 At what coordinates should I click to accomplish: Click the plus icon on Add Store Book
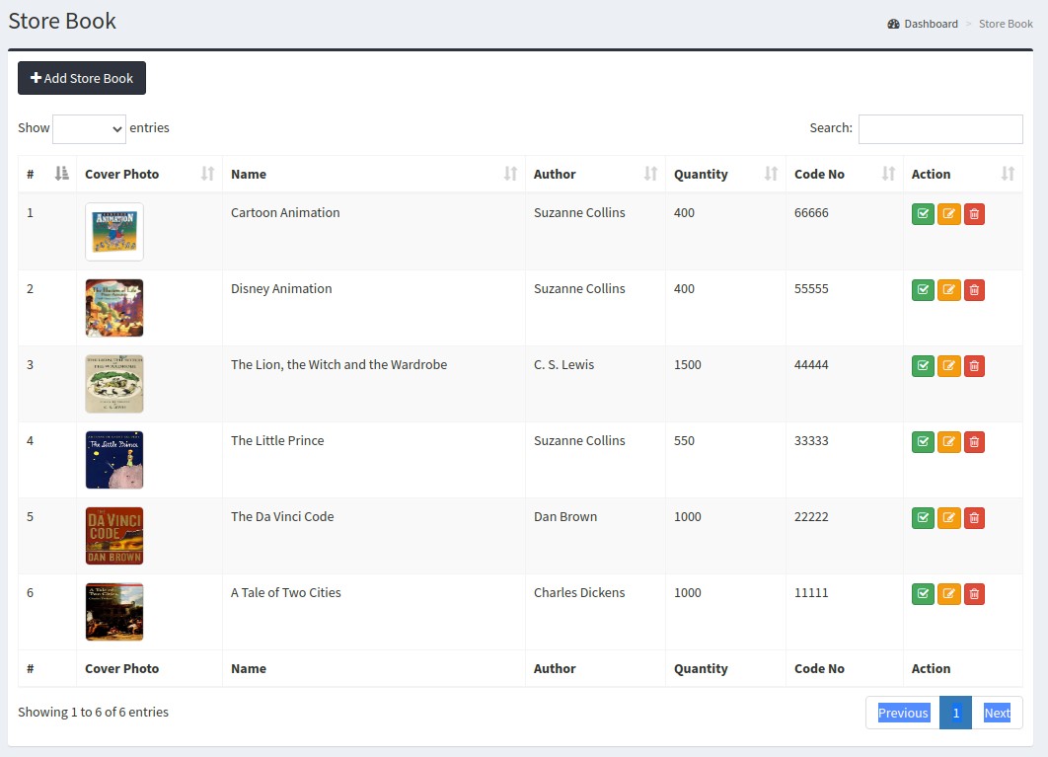coord(37,78)
